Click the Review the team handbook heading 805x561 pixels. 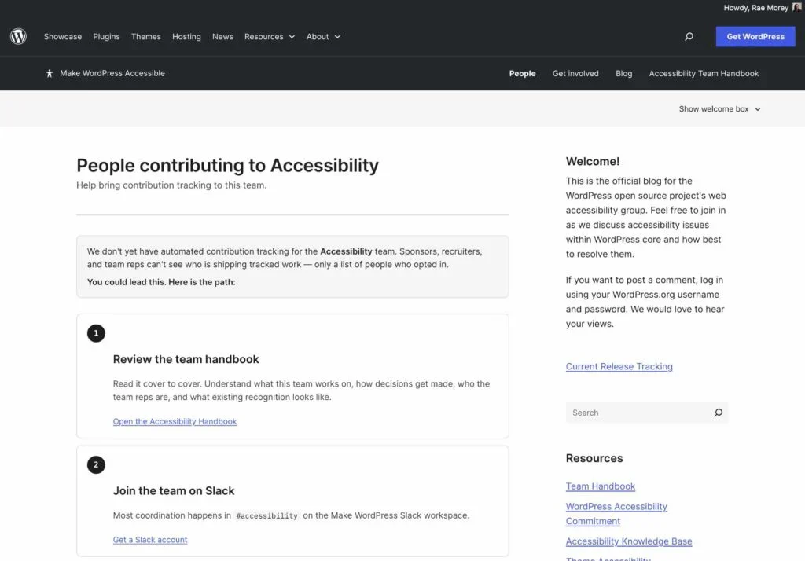(186, 359)
